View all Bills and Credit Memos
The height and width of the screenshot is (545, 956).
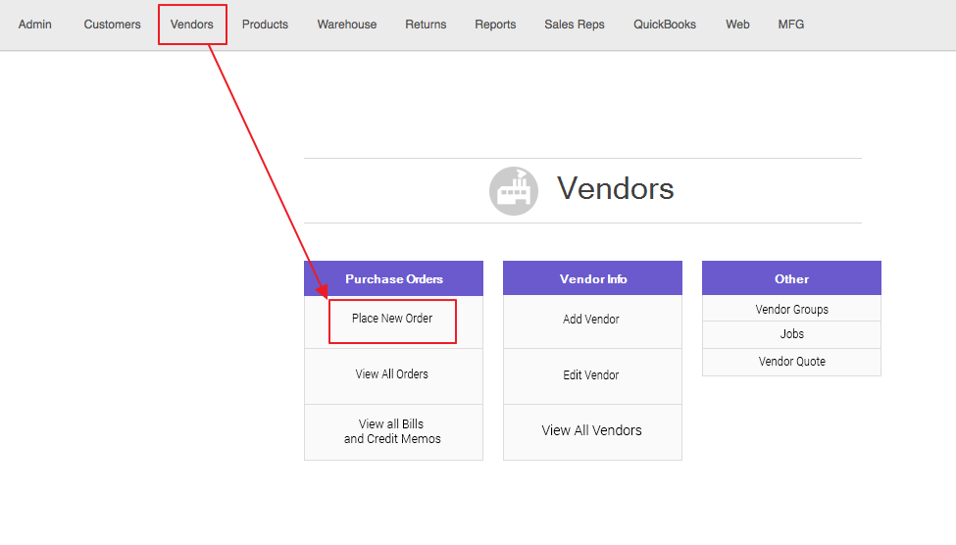point(392,431)
